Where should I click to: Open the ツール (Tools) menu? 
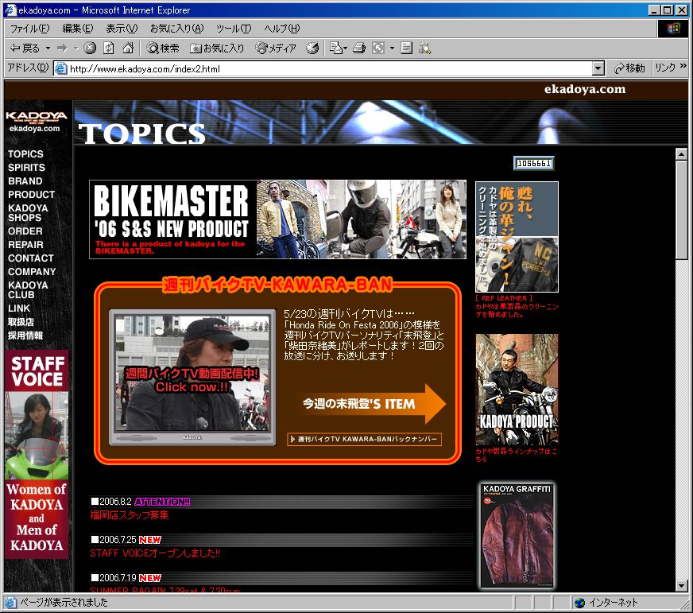point(234,29)
